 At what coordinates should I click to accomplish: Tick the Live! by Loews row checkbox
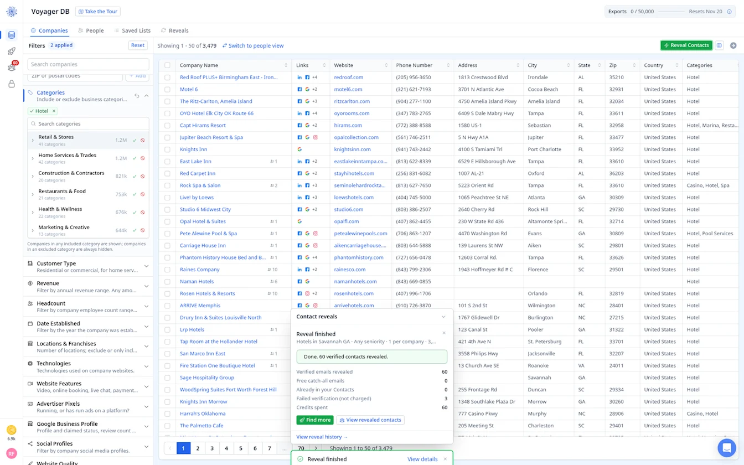coord(167,198)
